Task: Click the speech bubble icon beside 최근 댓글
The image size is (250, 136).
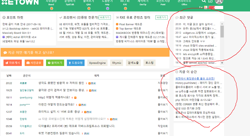Action: [177, 18]
